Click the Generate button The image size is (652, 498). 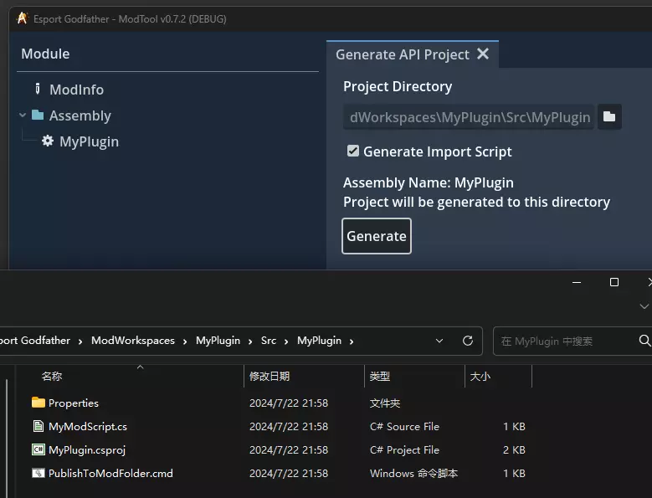click(377, 236)
